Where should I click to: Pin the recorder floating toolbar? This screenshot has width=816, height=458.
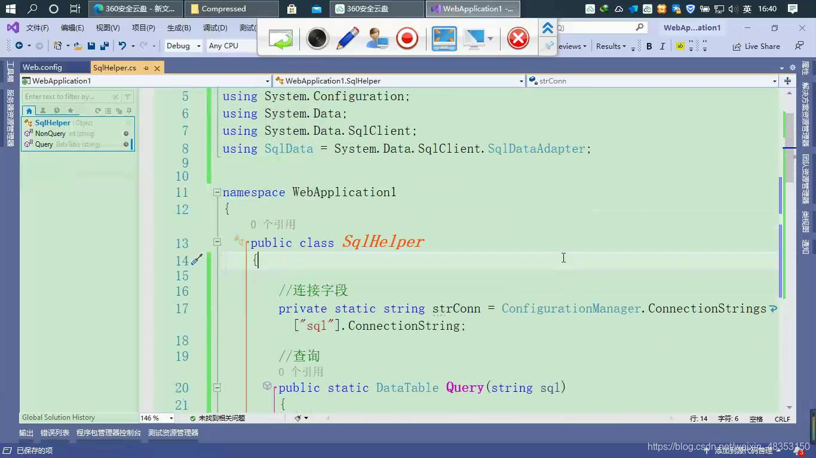click(547, 46)
